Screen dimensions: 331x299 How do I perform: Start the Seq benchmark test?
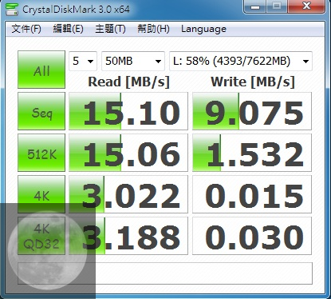point(41,111)
